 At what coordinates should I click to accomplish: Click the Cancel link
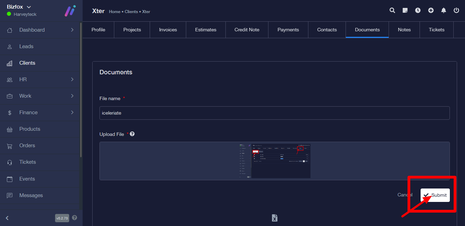404,195
